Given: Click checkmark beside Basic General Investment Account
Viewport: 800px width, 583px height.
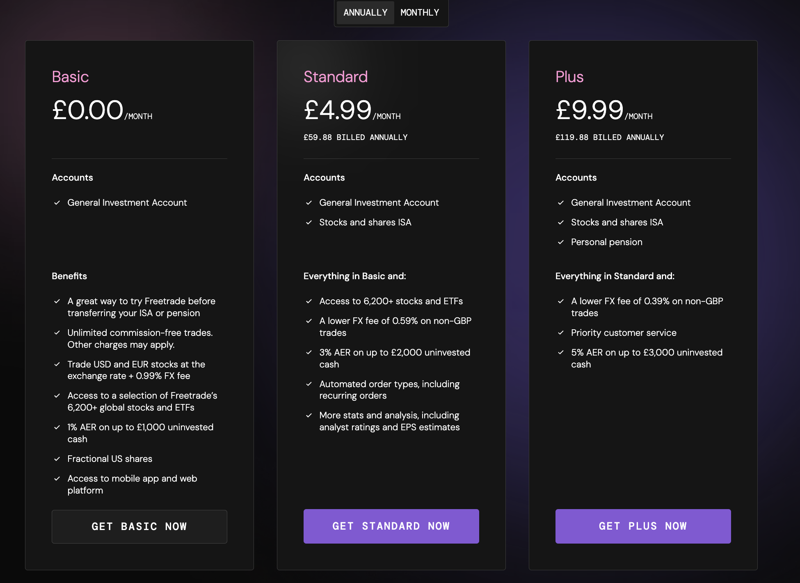Looking at the screenshot, I should pos(57,203).
